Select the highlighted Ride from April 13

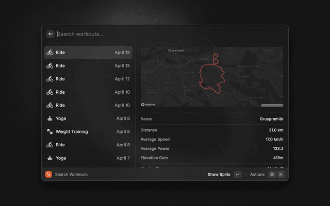tap(88, 53)
